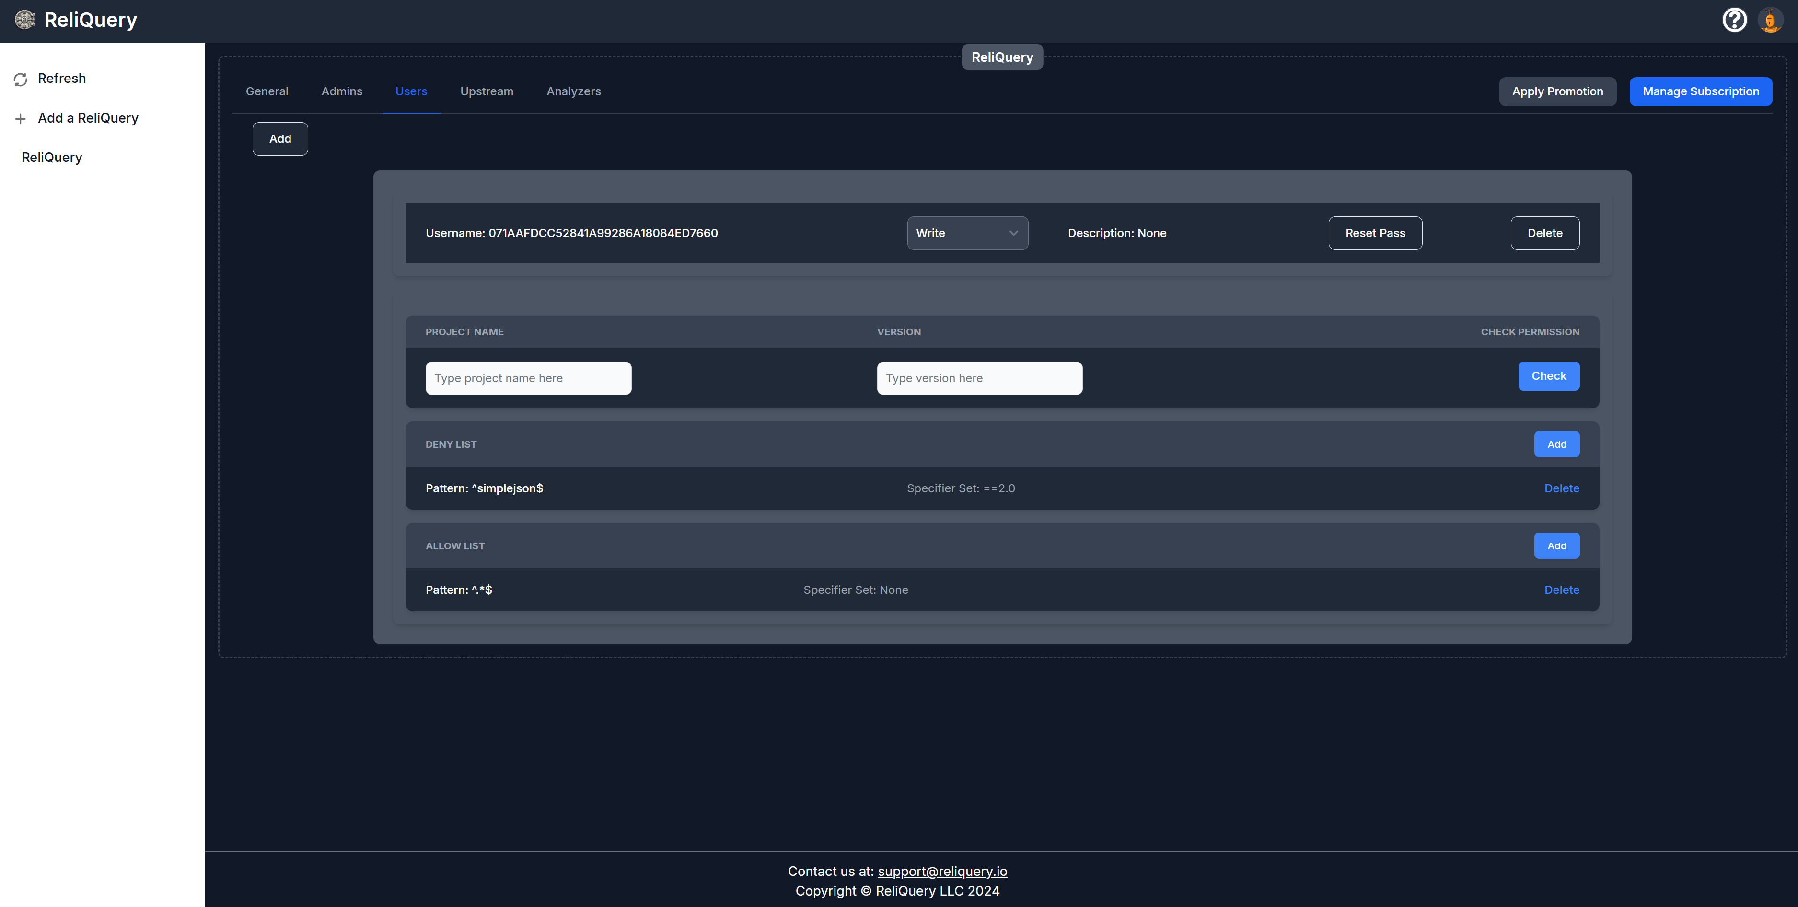Screen dimensions: 1798x907
Task: Switch to the General tab
Action: pyautogui.click(x=267, y=91)
